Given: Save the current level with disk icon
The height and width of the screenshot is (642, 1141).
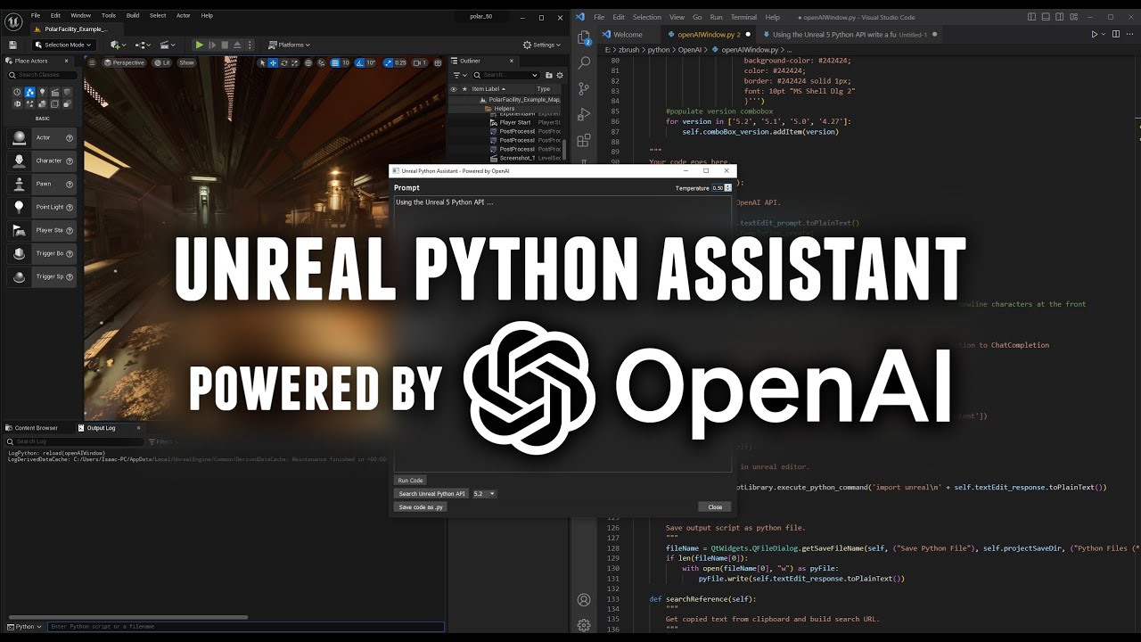Looking at the screenshot, I should tap(12, 45).
